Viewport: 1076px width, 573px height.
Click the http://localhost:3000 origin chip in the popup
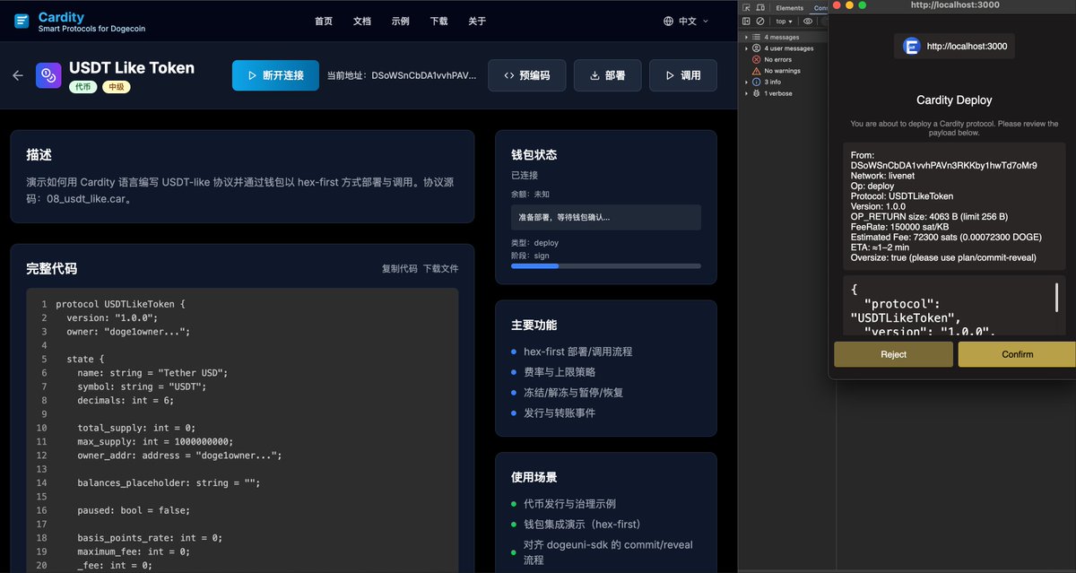point(954,46)
